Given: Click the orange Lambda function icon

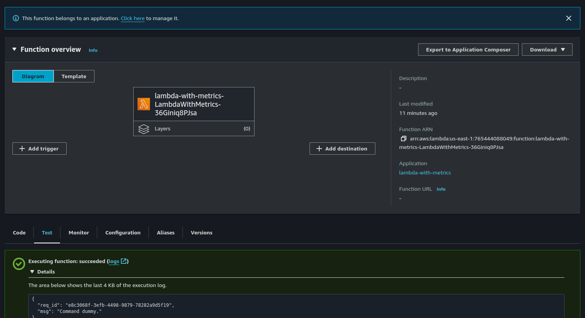Looking at the screenshot, I should tap(144, 104).
